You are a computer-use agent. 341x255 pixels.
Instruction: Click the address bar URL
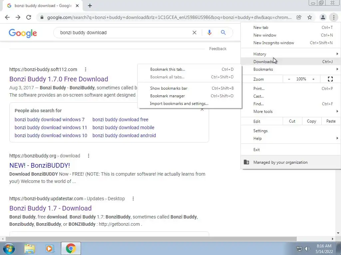170,17
